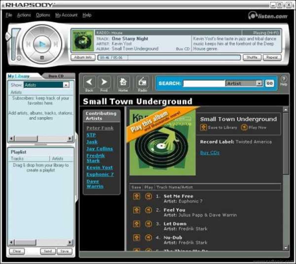The width and height of the screenshot is (296, 264).
Task: Select the My Library tab
Action: click(x=19, y=76)
